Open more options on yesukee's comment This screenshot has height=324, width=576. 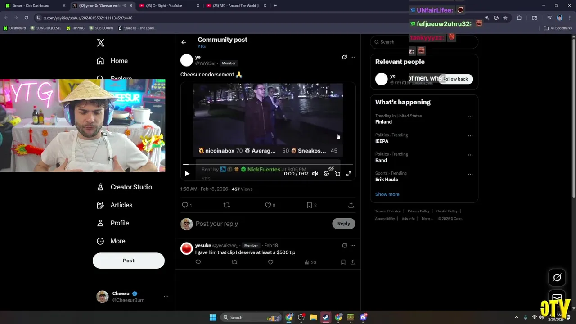pos(353,245)
